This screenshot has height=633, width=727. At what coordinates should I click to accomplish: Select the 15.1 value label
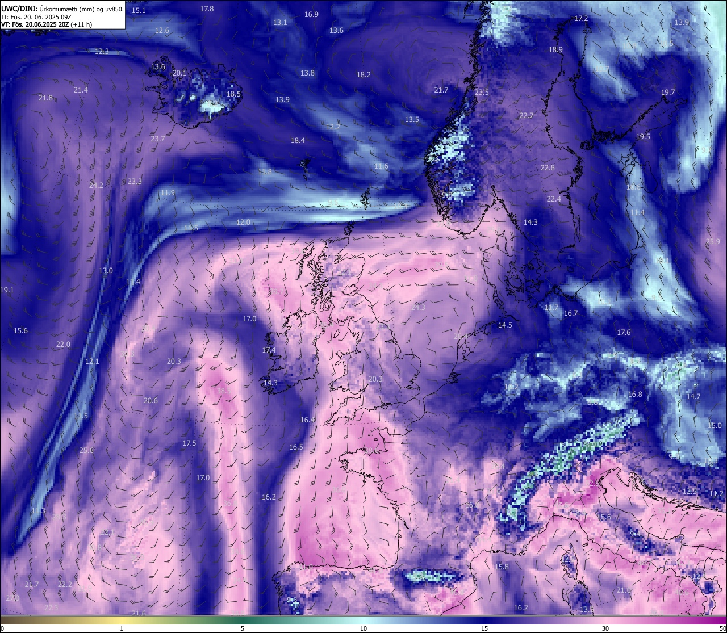139,10
